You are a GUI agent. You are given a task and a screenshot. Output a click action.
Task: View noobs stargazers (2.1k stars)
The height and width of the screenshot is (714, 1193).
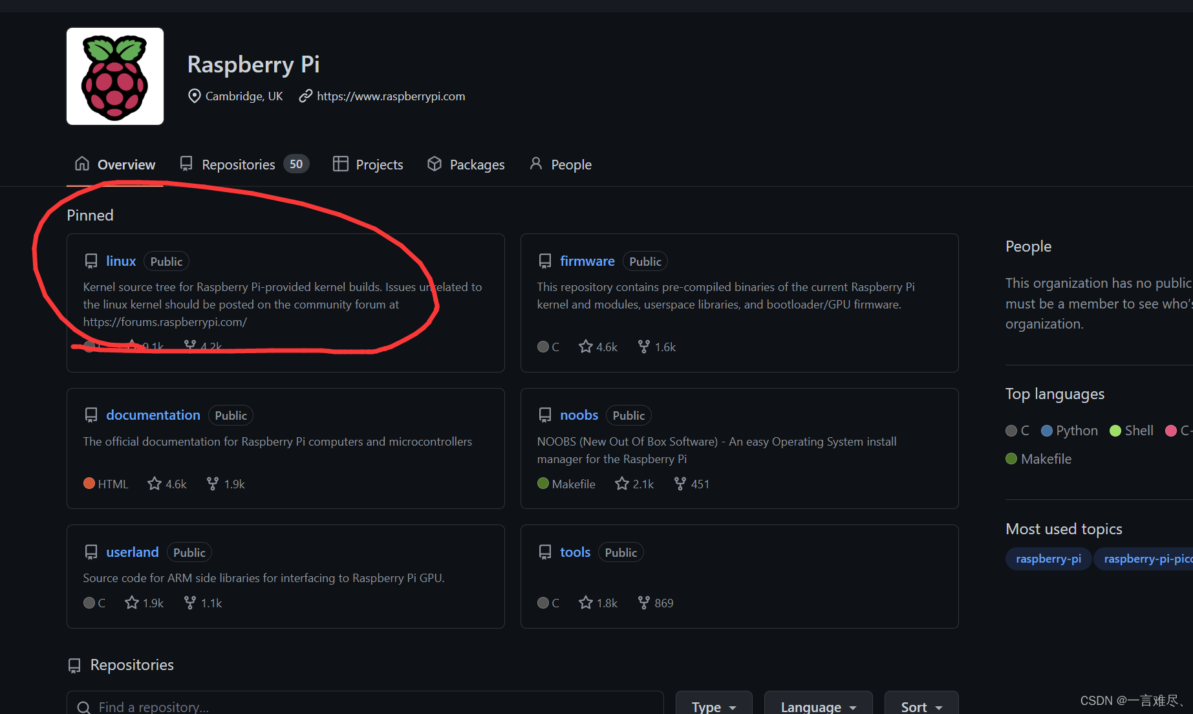pos(634,484)
